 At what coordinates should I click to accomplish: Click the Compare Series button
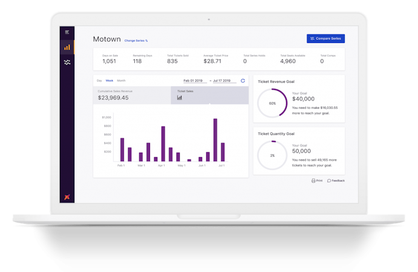[325, 39]
